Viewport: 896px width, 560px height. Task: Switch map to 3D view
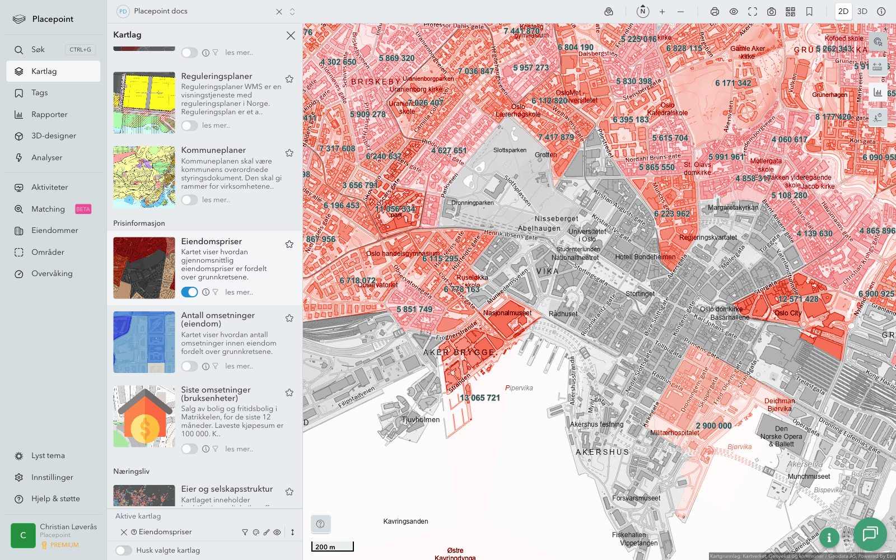click(862, 12)
